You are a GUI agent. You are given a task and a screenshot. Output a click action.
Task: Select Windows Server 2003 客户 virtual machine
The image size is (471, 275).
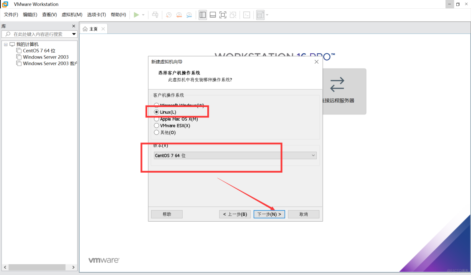pos(50,63)
